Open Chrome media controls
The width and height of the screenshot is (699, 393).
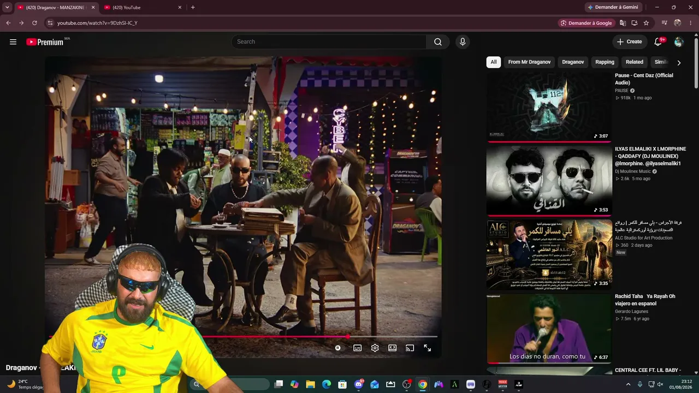click(x=664, y=23)
